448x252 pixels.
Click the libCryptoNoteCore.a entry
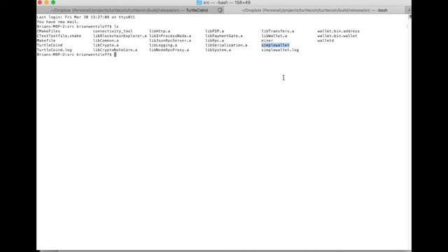click(x=115, y=50)
